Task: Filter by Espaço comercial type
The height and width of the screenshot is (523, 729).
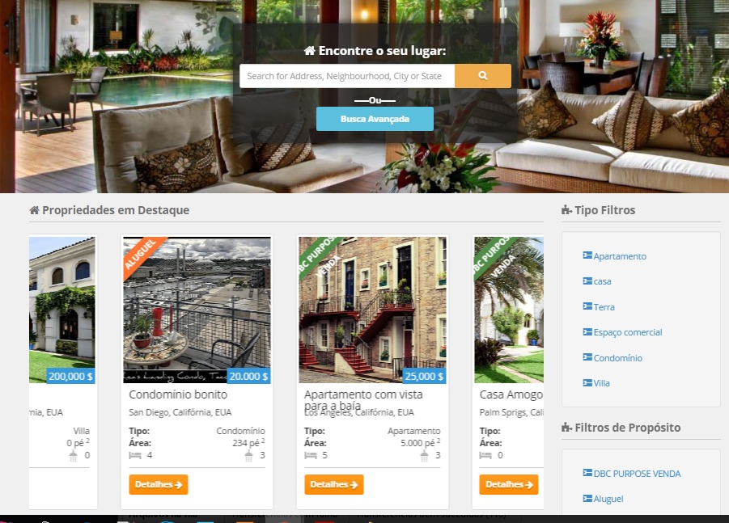Action: coord(628,332)
